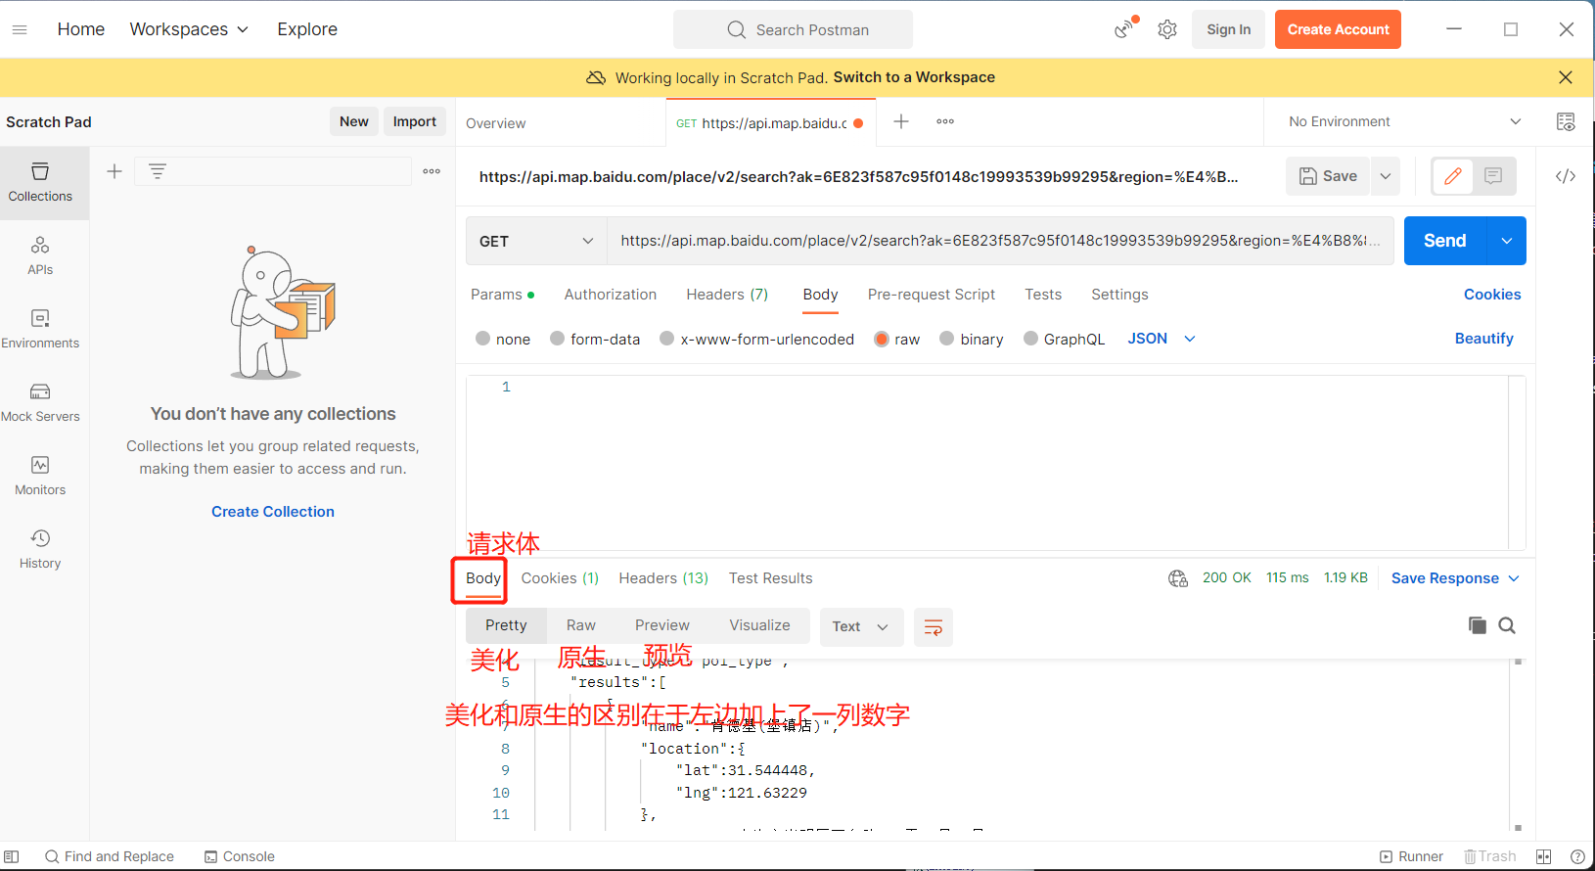Click the request URL input field
Image resolution: width=1595 pixels, height=871 pixels.
pyautogui.click(x=1000, y=241)
